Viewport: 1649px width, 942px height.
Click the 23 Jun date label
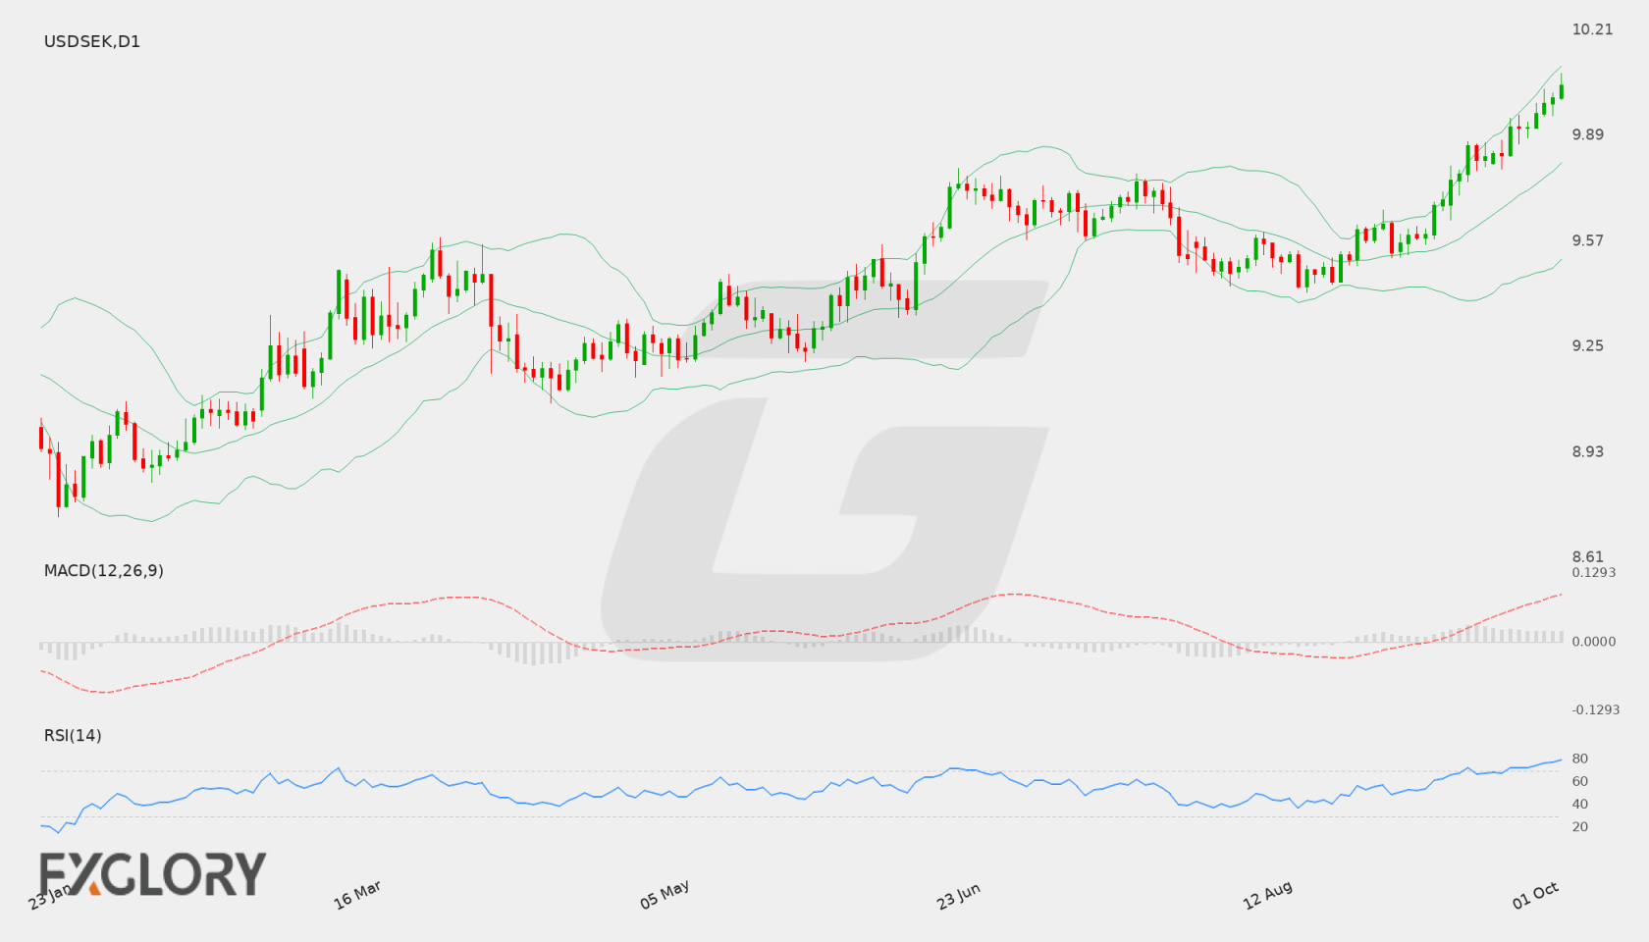(959, 896)
